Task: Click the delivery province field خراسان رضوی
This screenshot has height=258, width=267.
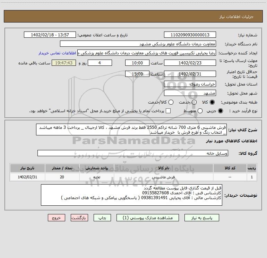Action: (x=190, y=84)
